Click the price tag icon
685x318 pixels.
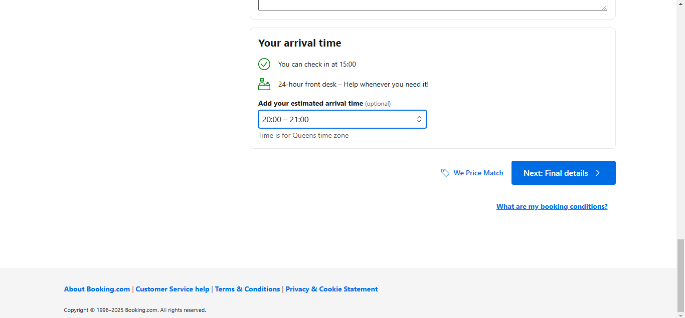[x=445, y=173]
